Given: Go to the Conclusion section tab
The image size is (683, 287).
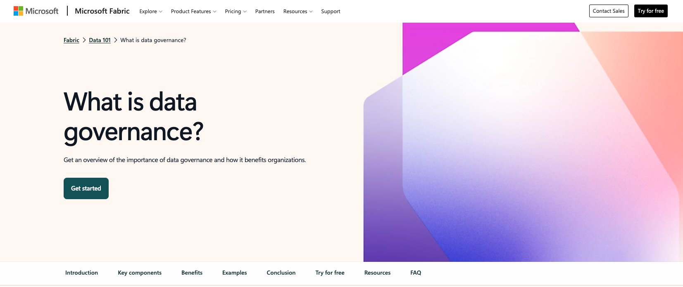Looking at the screenshot, I should coord(281,273).
